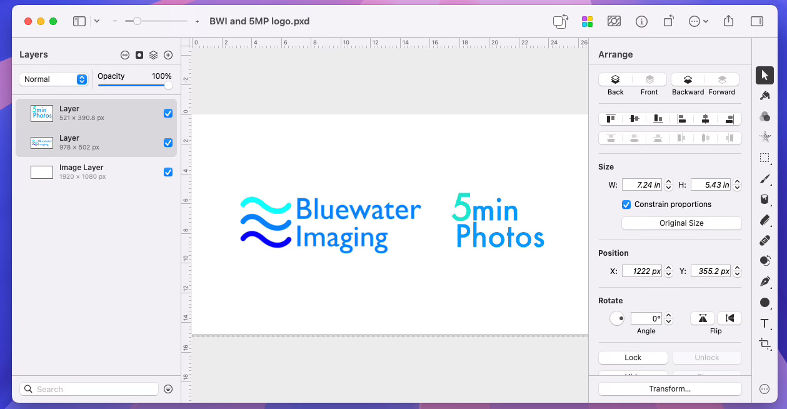Click zoom in plus icon
This screenshot has width=787, height=409.
tap(197, 21)
